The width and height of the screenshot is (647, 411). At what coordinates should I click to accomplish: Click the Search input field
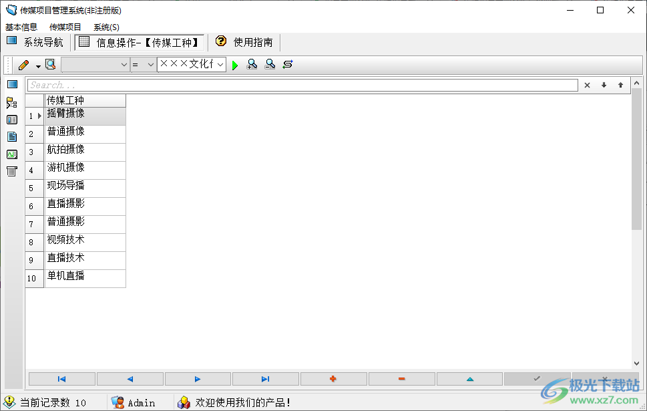(x=302, y=86)
